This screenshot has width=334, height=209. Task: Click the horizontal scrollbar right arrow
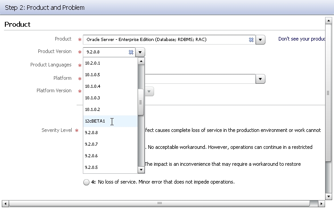[x=322, y=204]
